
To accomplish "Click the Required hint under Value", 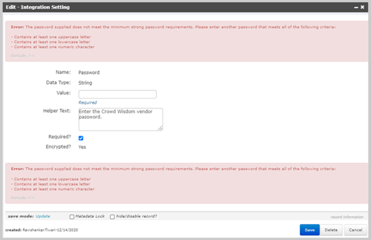I will pyautogui.click(x=88, y=103).
